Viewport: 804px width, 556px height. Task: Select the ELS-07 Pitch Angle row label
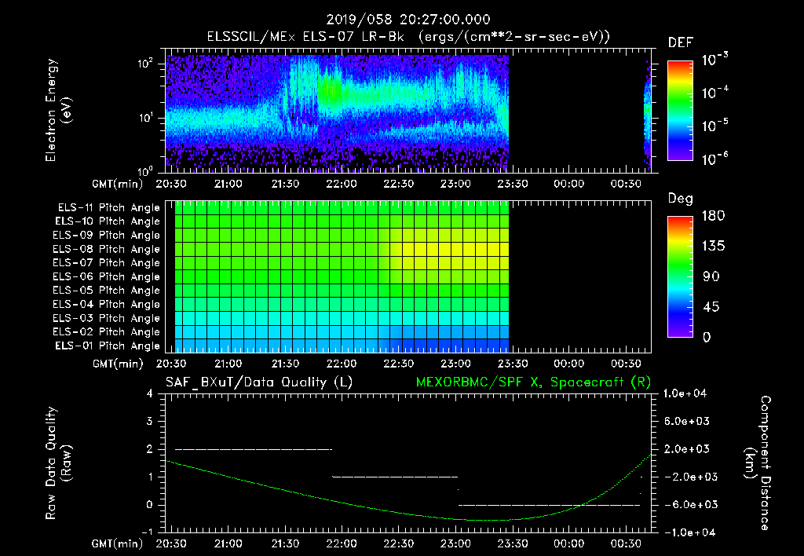tap(107, 262)
